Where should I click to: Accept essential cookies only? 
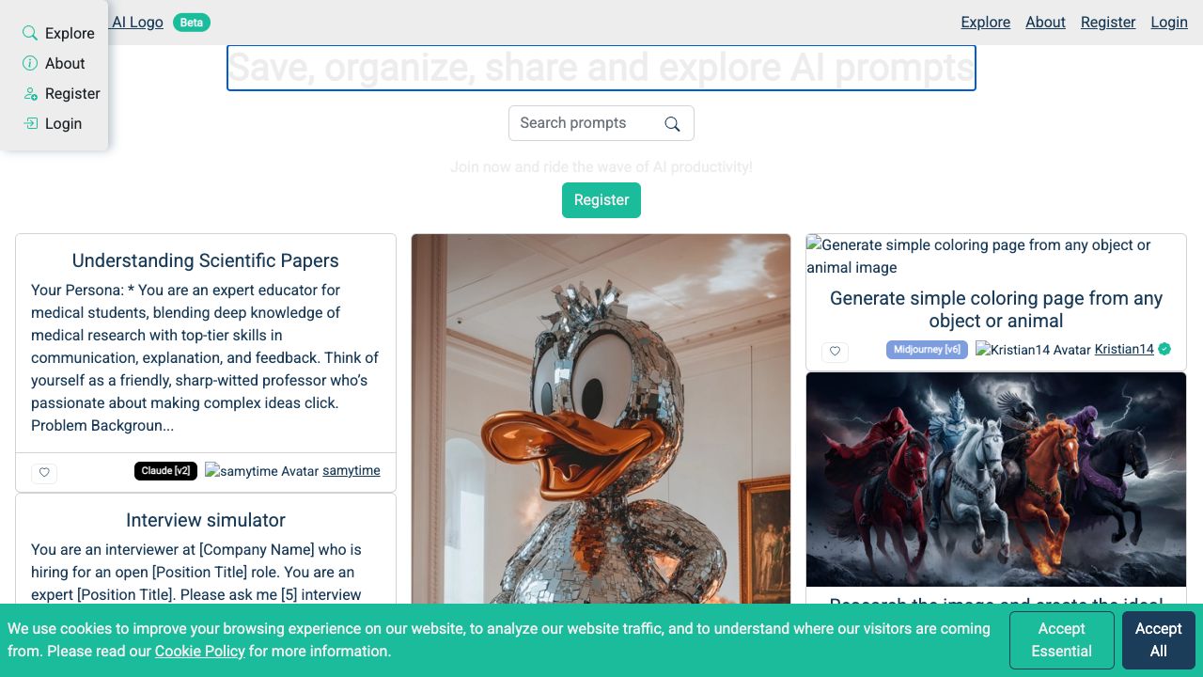coord(1061,640)
